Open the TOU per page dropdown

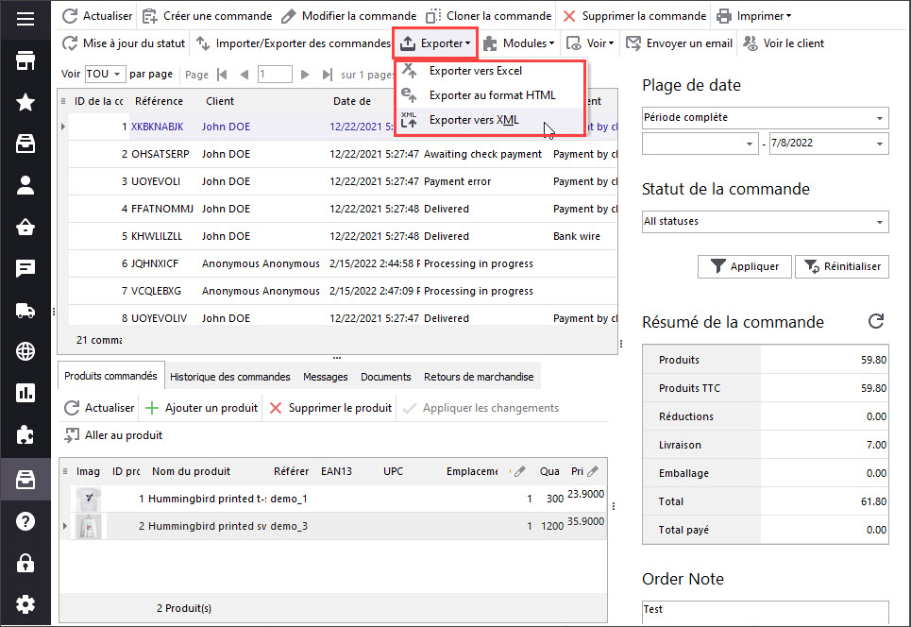tap(104, 74)
